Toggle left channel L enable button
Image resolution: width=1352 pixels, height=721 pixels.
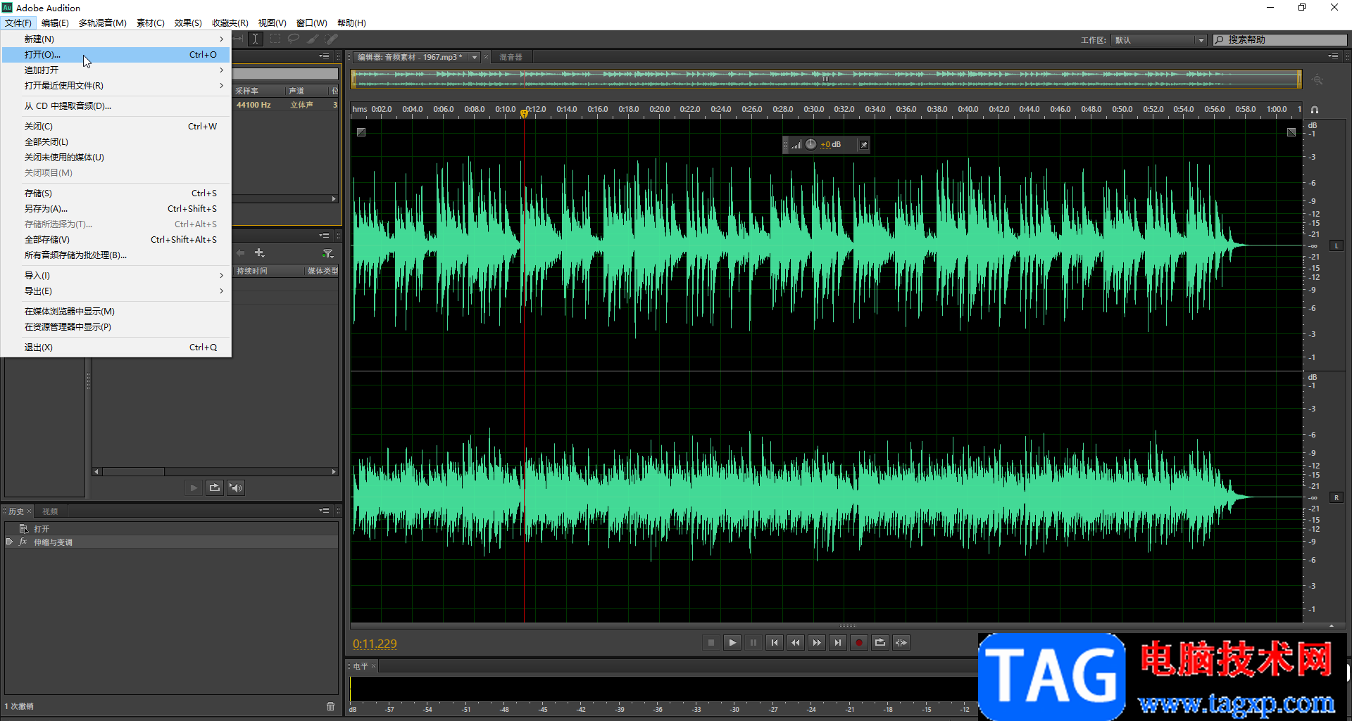[1337, 246]
